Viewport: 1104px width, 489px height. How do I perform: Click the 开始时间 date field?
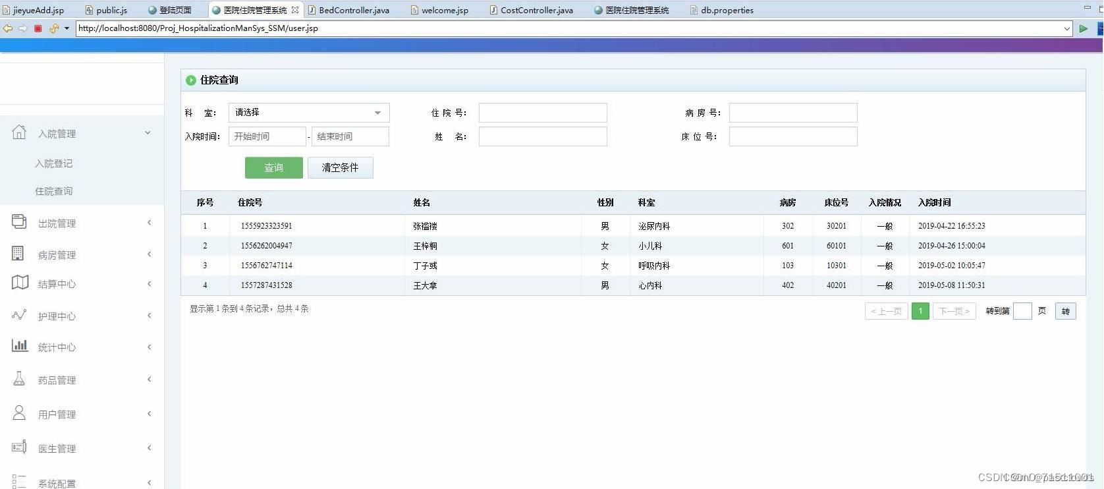click(267, 136)
